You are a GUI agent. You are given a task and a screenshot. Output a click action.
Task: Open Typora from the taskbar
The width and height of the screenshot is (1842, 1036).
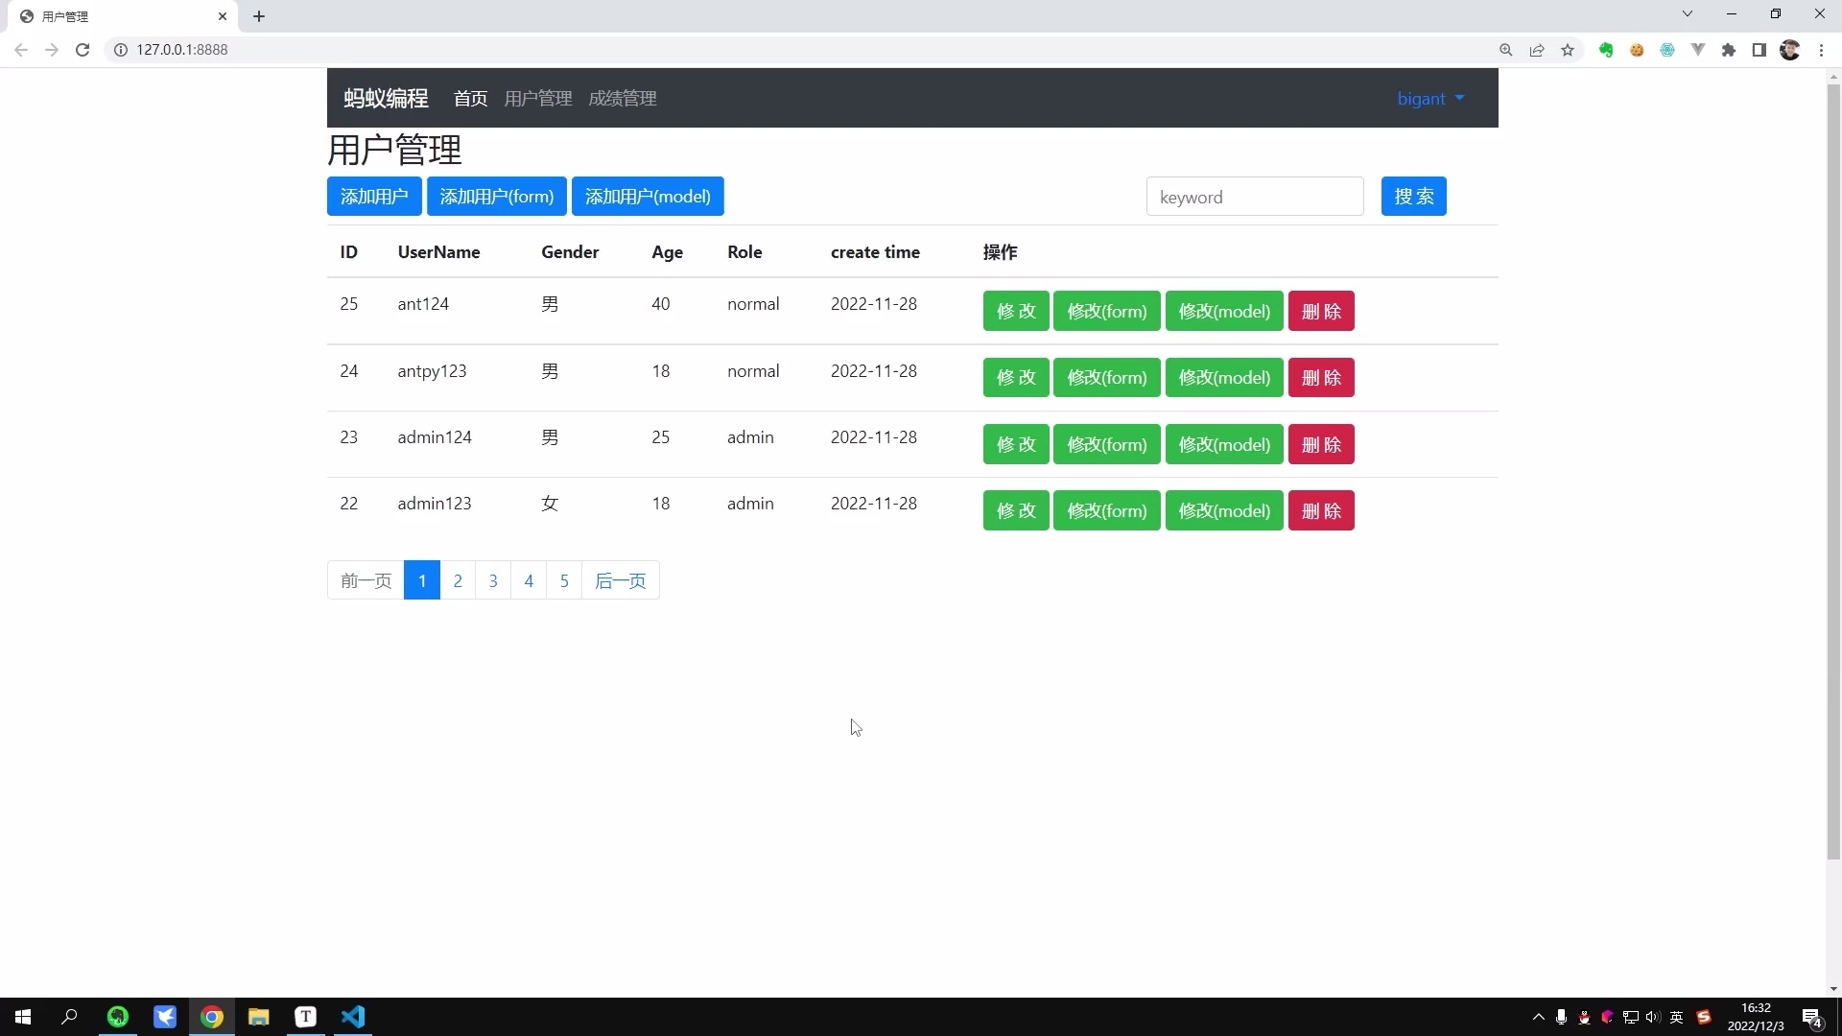(306, 1017)
